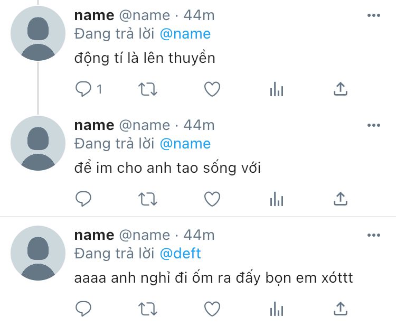View analytics for "aaaa anh nghỉ đi" tweet

click(276, 309)
